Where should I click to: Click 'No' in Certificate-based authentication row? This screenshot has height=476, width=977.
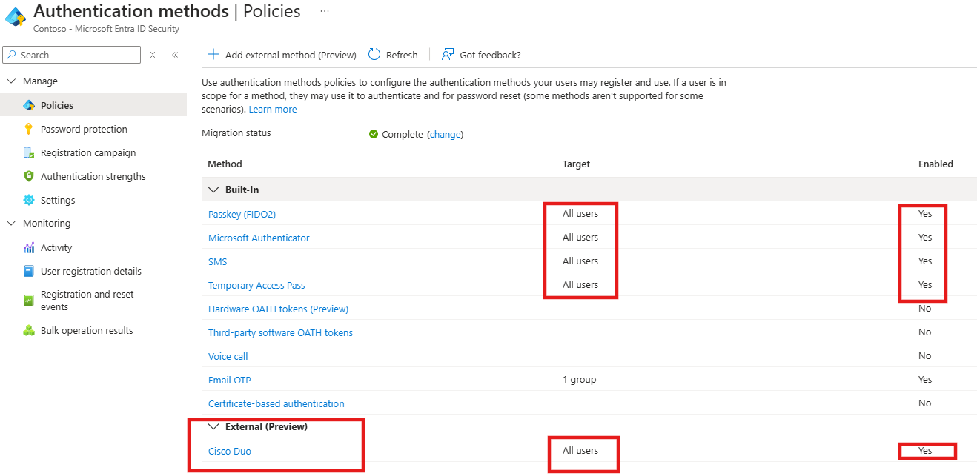tap(925, 403)
